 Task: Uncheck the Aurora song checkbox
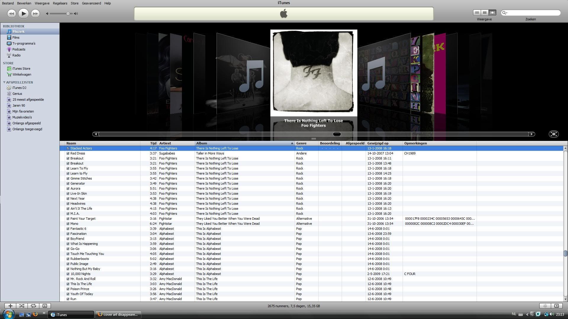[x=68, y=189]
